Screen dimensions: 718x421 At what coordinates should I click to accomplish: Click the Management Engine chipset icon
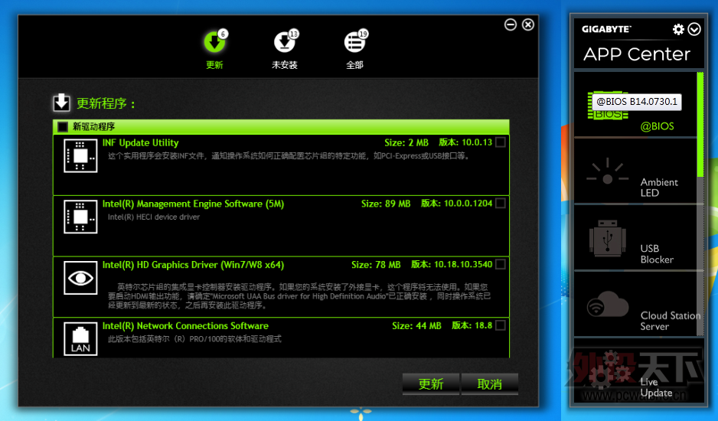coord(80,217)
